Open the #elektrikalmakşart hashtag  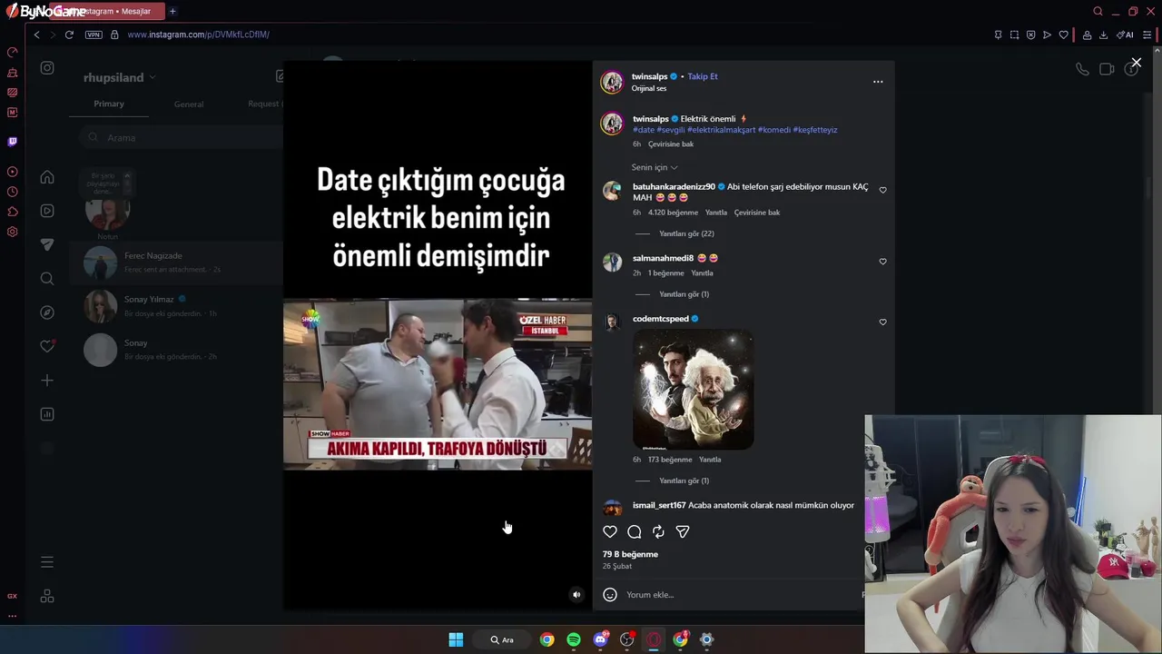[721, 130]
